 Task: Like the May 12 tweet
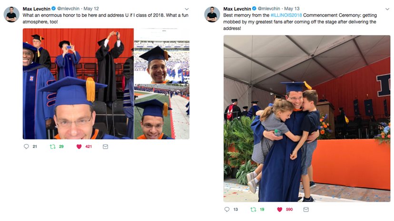pos(79,147)
